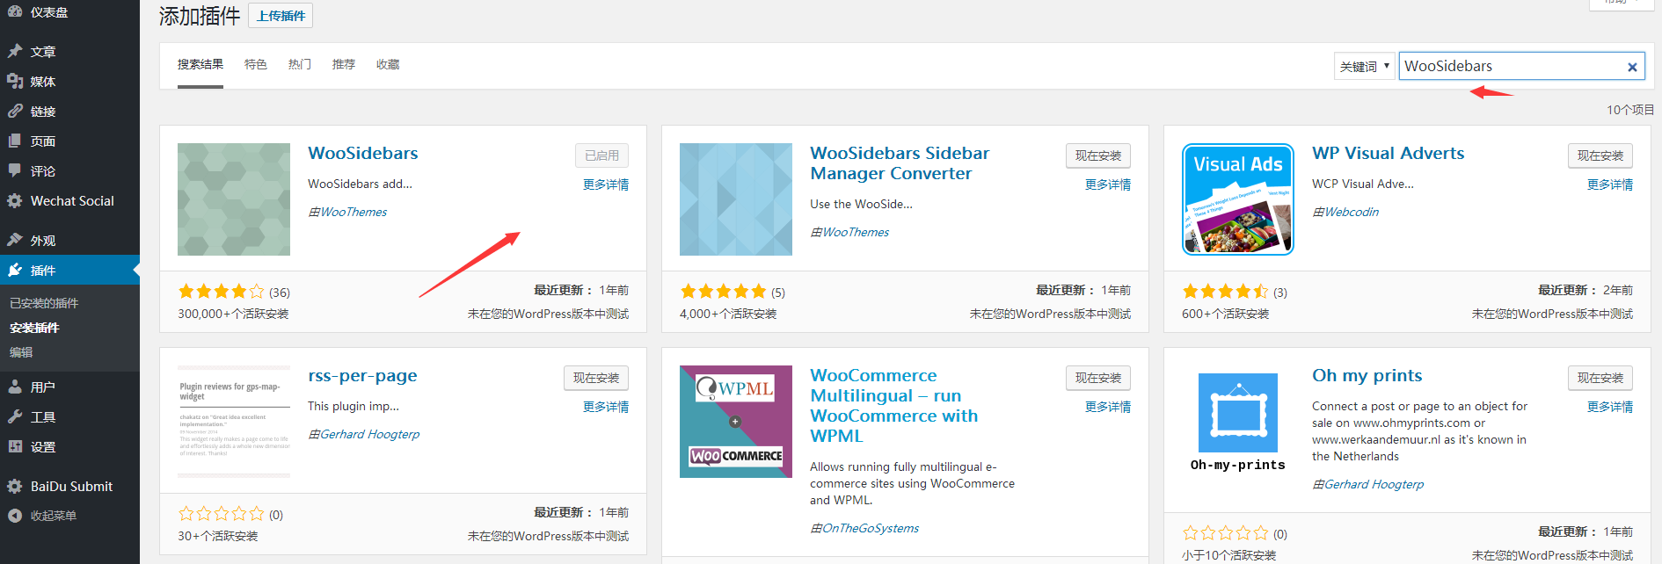This screenshot has height=564, width=1662.
Task: Click the pushpin icon beside 文章
Action: pyautogui.click(x=15, y=51)
